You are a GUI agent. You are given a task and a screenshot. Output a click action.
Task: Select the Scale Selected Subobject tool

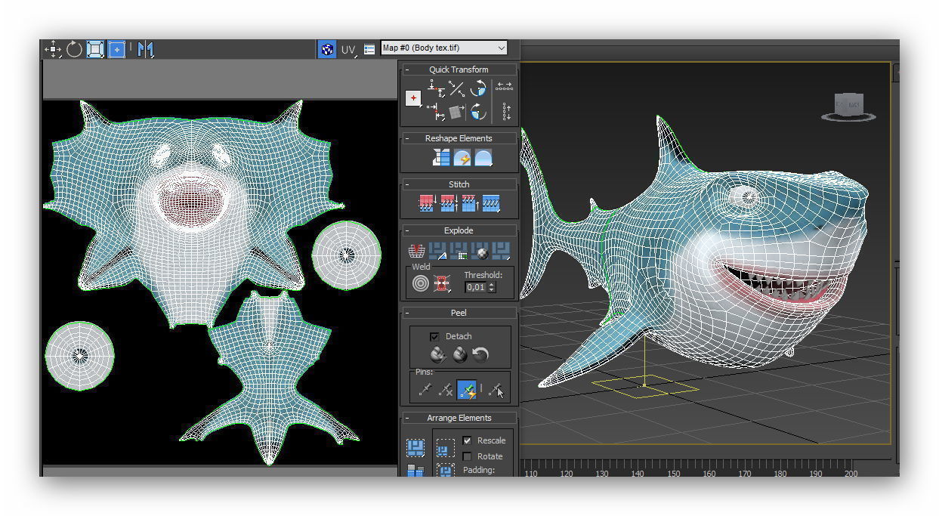click(x=95, y=50)
